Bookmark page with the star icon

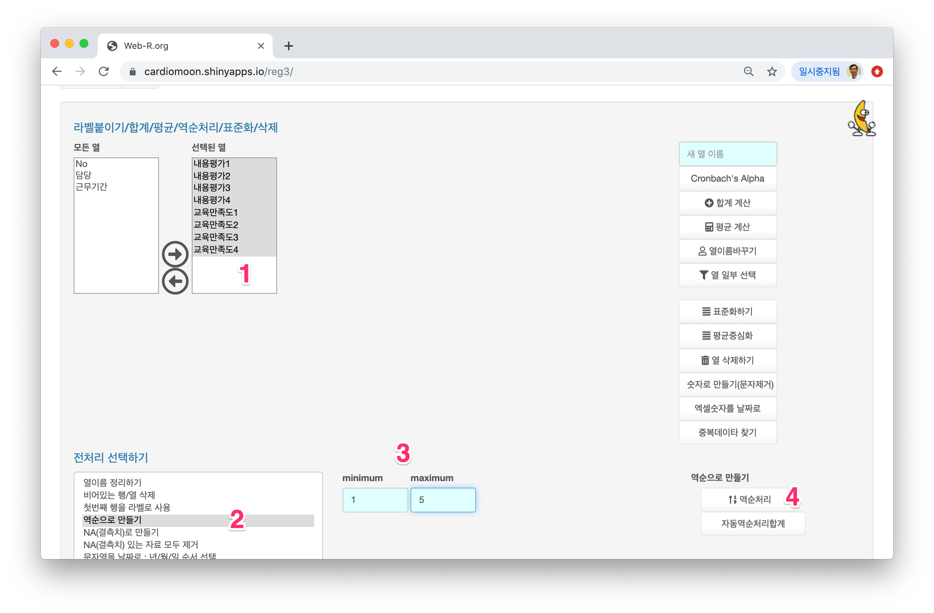(x=771, y=71)
